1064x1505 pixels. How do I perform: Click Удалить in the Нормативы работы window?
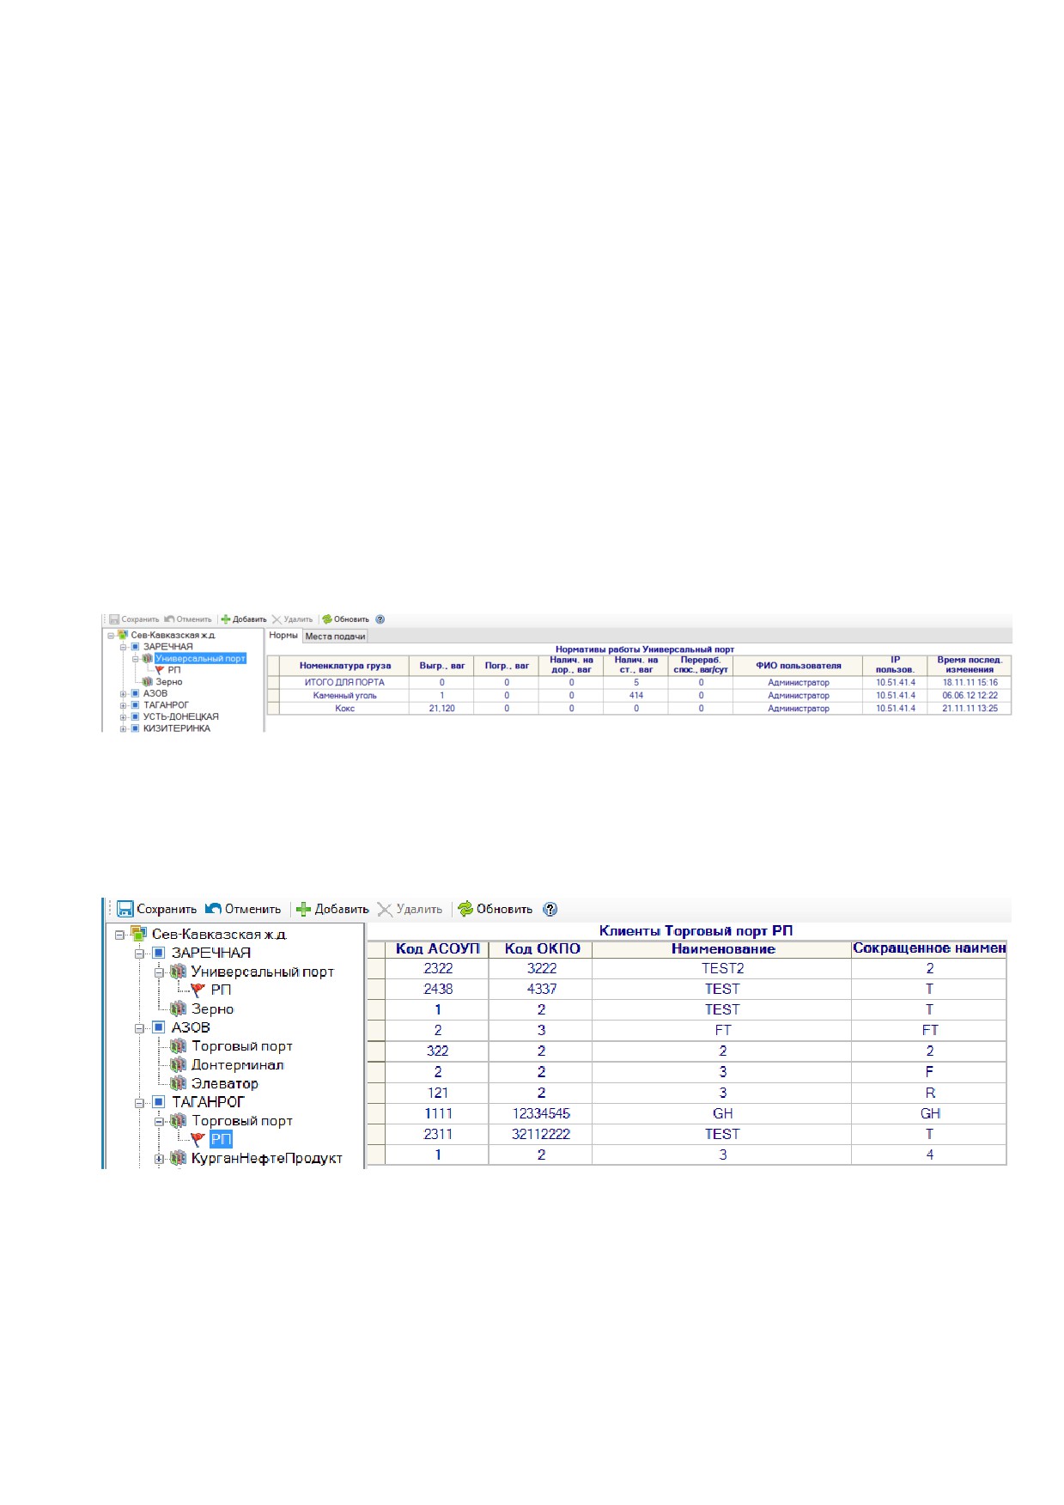coord(293,619)
